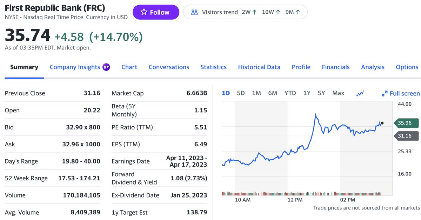Click PE Ratio (TTM) value 5.51

click(x=201, y=127)
